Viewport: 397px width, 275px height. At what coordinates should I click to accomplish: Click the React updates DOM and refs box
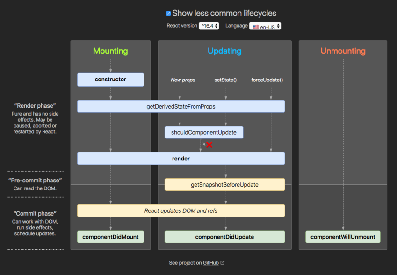point(181,210)
